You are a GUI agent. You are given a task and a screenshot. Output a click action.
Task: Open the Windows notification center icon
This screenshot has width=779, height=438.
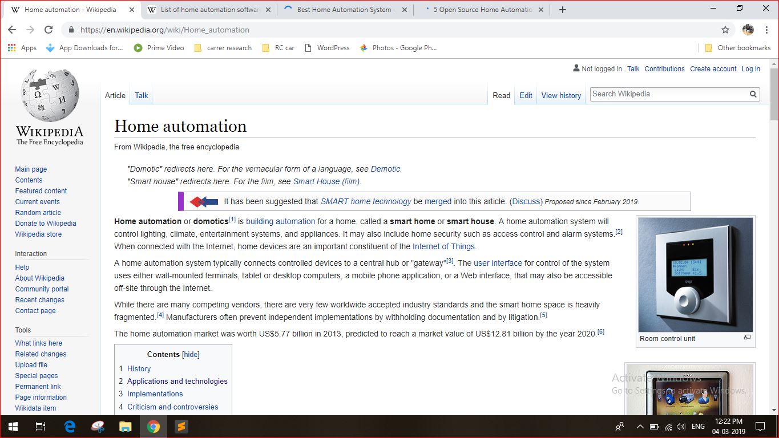pyautogui.click(x=760, y=427)
